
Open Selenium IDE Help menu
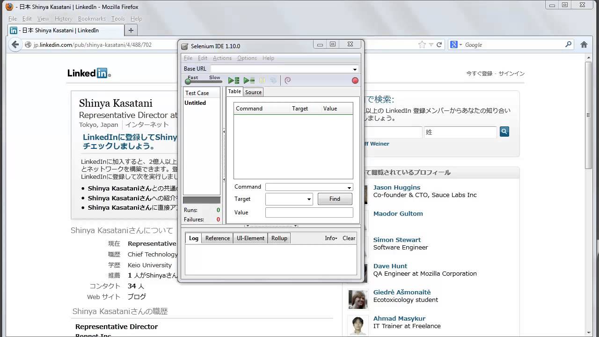coord(268,58)
